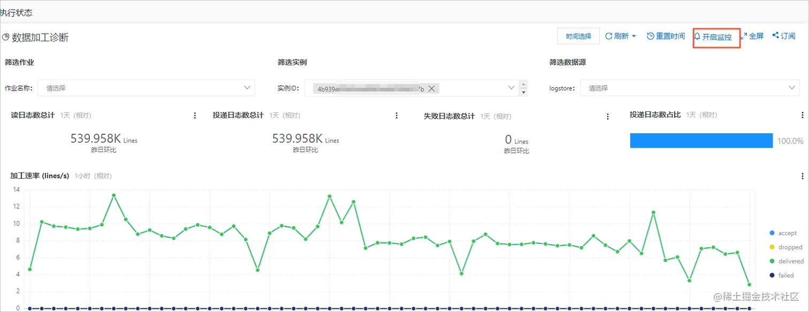The width and height of the screenshot is (809, 312).
Task: Click the 执行状态 heading
Action: point(16,12)
